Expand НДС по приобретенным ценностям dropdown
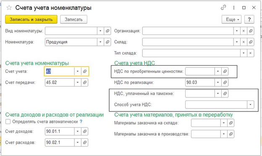This screenshot has width=262, height=156. pos(218,71)
